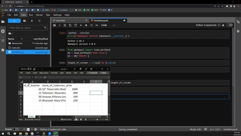This screenshot has height=136, width=241.
Task: Click the blue new launcher plus button
Action: point(14,21)
